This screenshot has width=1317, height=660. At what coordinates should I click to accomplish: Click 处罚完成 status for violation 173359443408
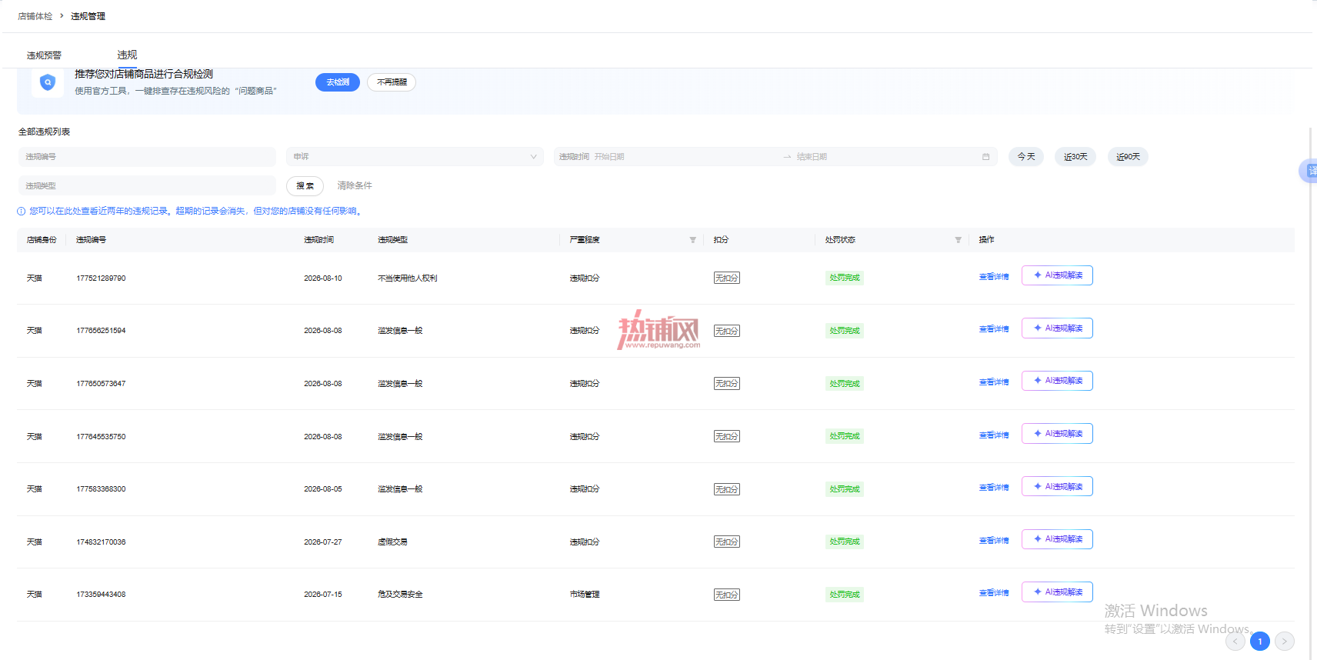845,595
